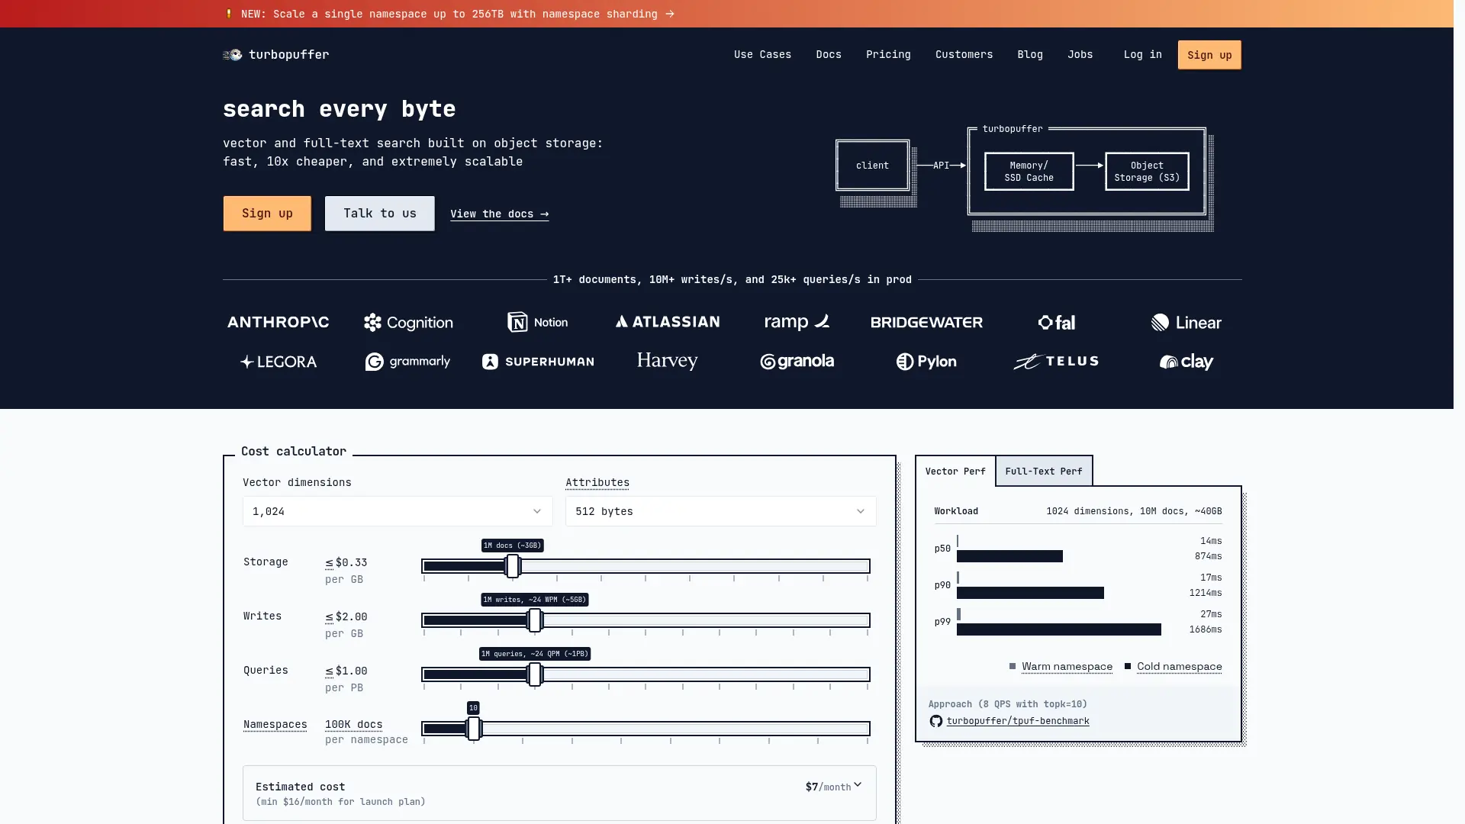Image resolution: width=1465 pixels, height=824 pixels.
Task: Click the p50 cold latency bar
Action: tap(1009, 556)
